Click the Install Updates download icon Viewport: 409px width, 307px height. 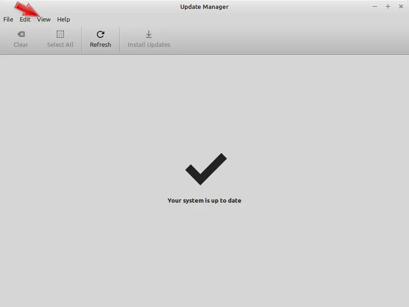click(149, 34)
